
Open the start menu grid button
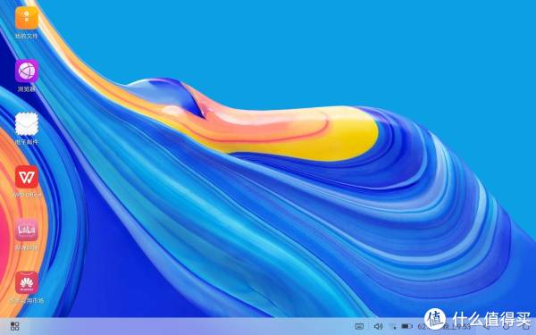(14, 326)
